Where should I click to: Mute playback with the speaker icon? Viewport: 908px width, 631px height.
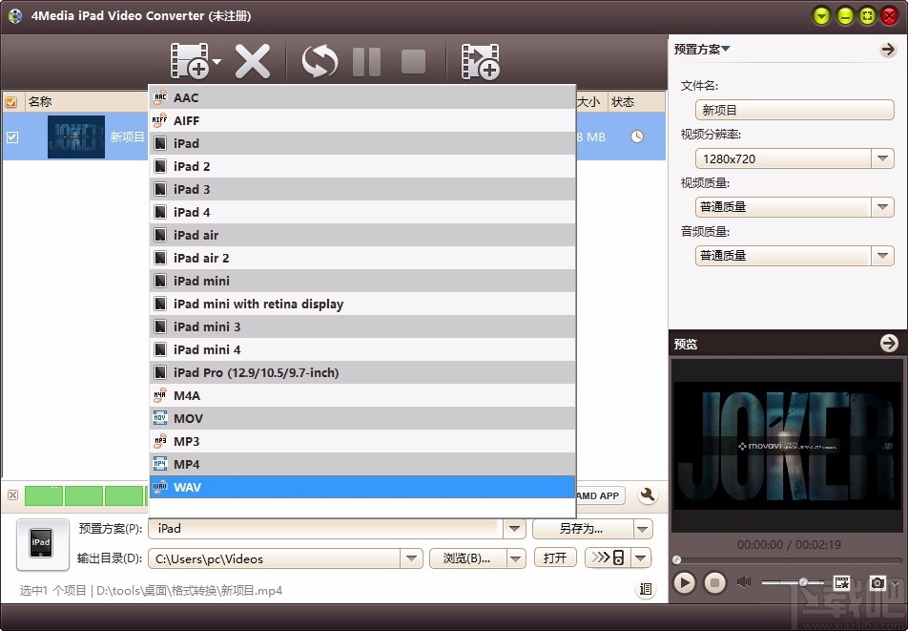743,581
